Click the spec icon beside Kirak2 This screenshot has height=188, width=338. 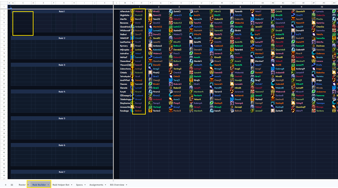pos(151,84)
